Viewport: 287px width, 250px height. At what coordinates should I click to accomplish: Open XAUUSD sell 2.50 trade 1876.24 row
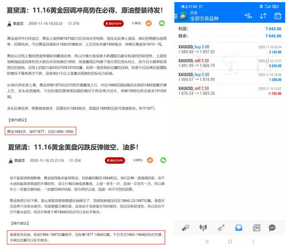pyautogui.click(x=230, y=91)
